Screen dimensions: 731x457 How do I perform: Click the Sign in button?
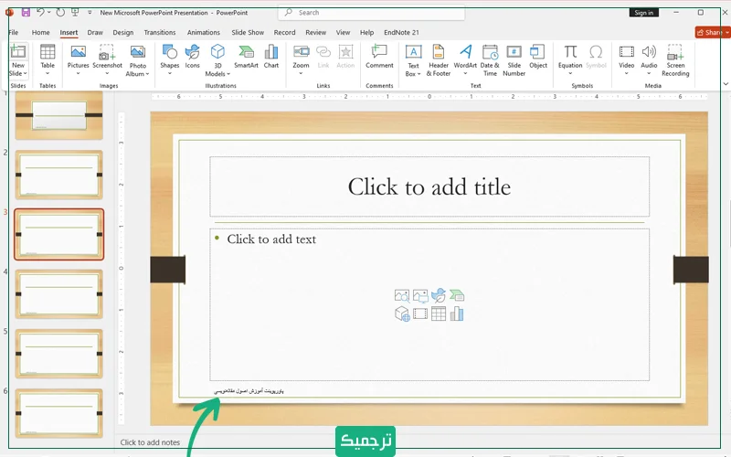[x=643, y=13]
